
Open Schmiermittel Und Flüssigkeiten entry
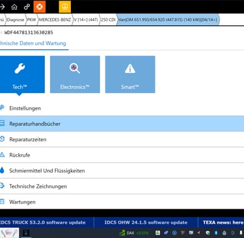click(122, 170)
